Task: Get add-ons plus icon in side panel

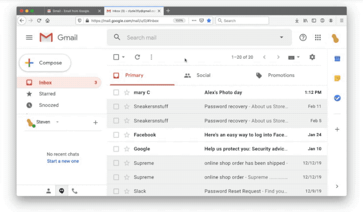Action: pyautogui.click(x=337, y=130)
